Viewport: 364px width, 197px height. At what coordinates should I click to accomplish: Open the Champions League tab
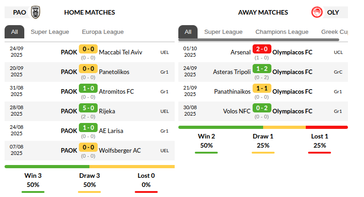(x=282, y=32)
